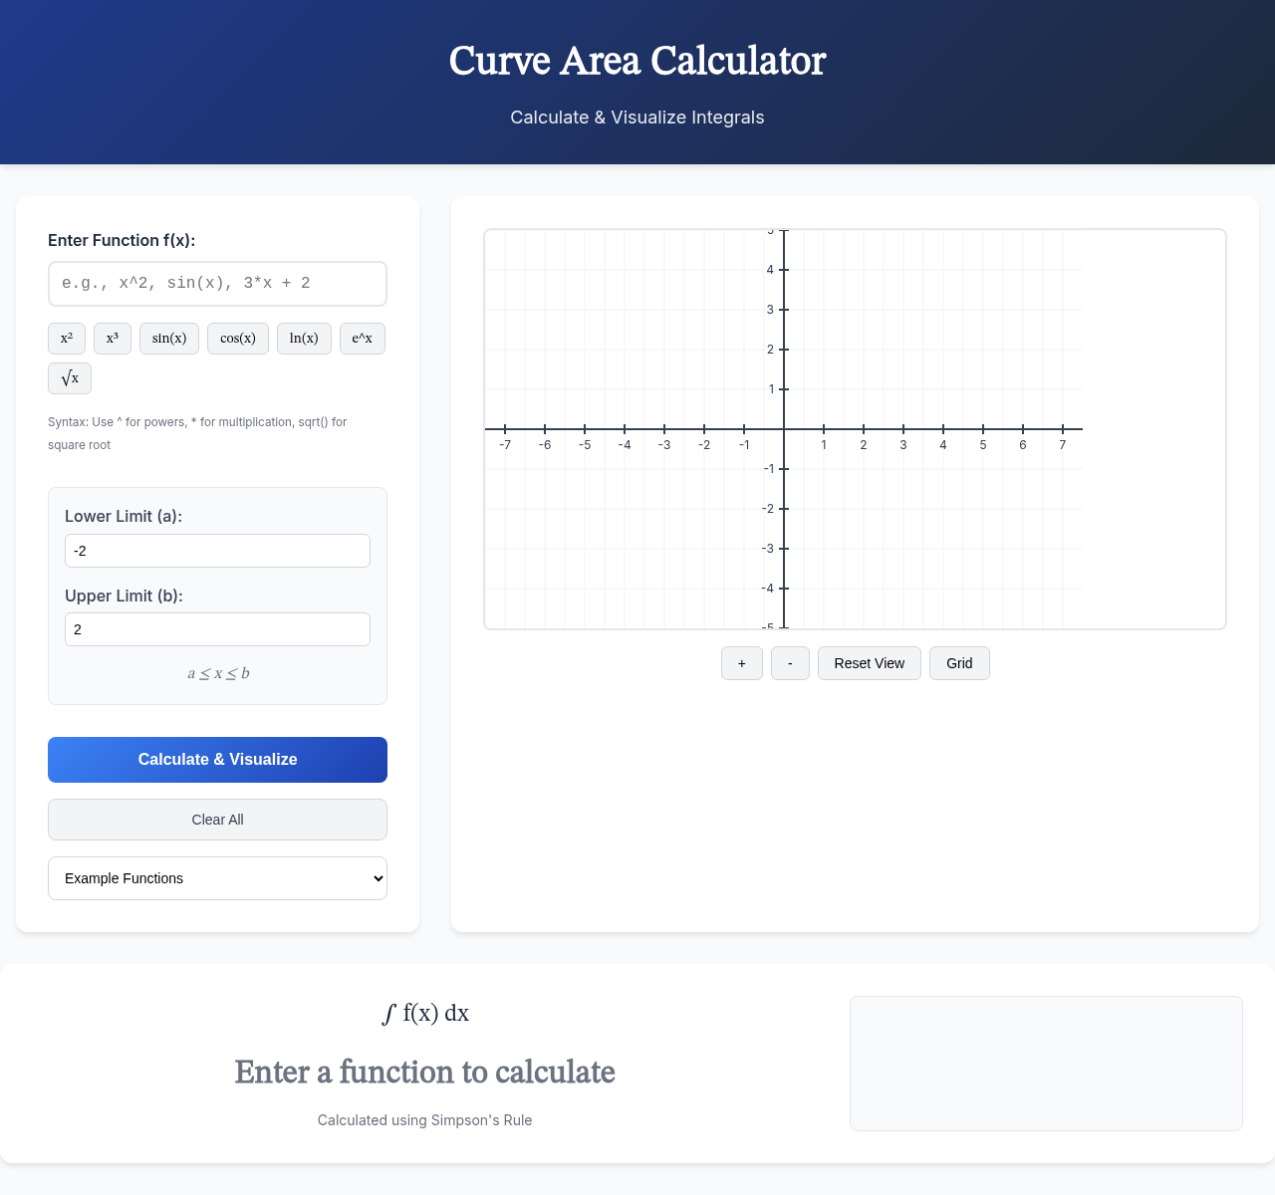This screenshot has height=1195, width=1275.
Task: Click the Calculate & Visualize button
Action: click(x=217, y=760)
